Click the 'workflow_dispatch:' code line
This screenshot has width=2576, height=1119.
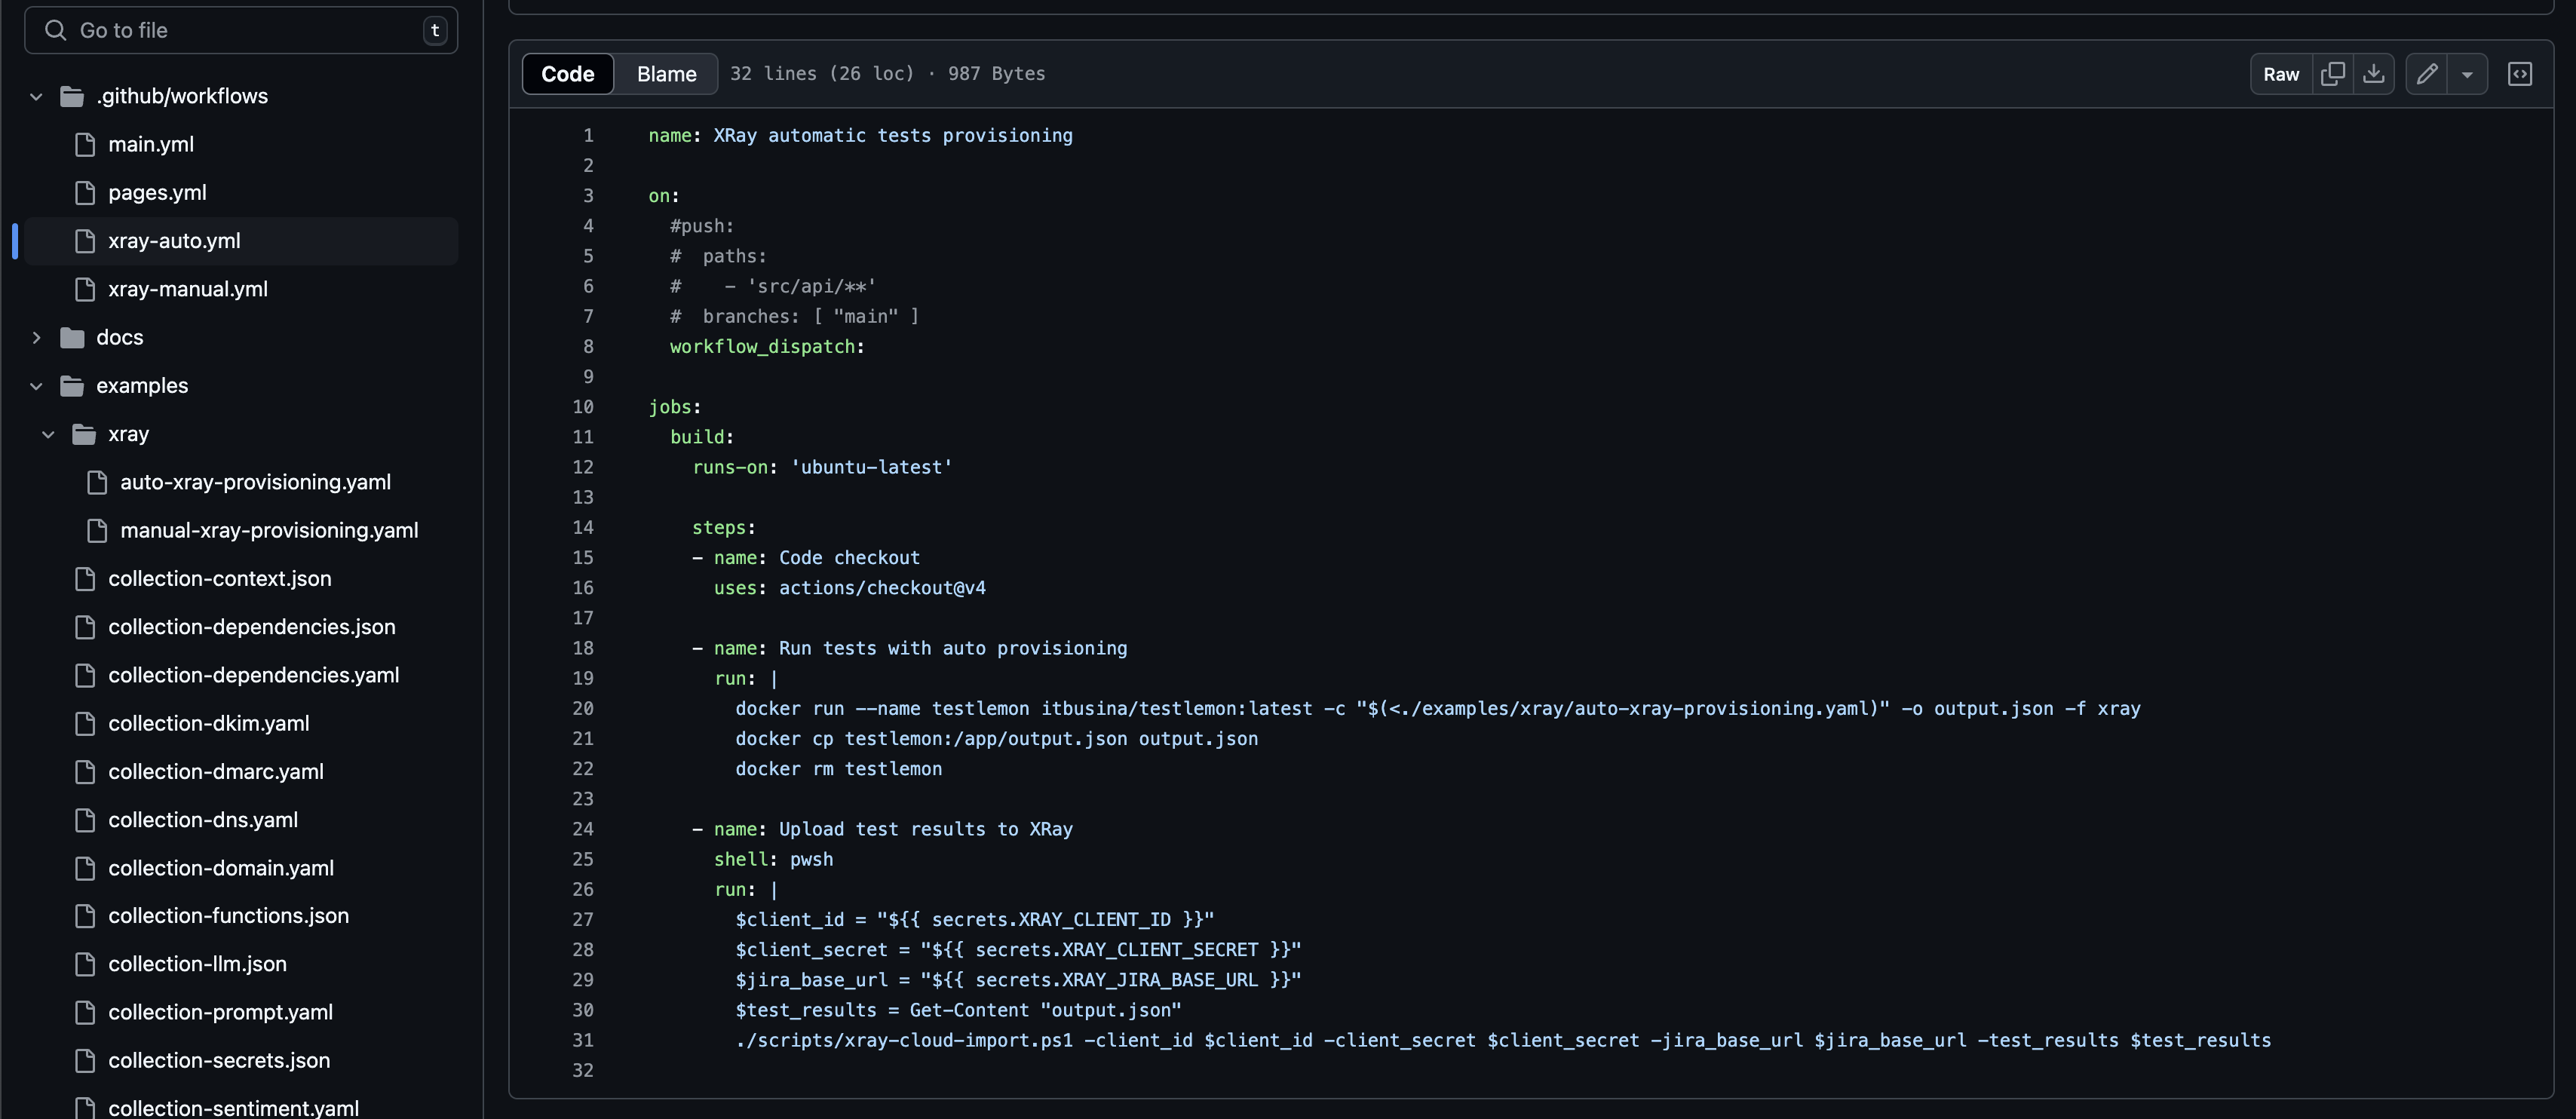767,346
